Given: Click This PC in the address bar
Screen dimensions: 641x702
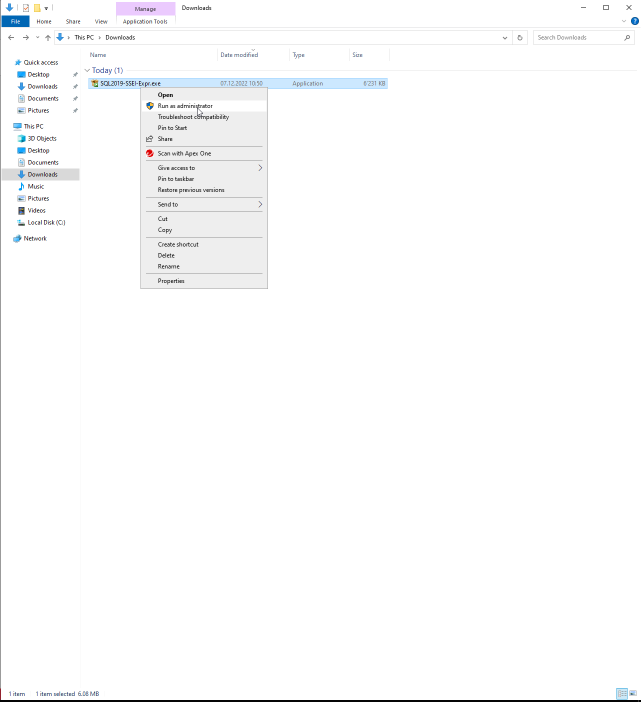Looking at the screenshot, I should [84, 37].
